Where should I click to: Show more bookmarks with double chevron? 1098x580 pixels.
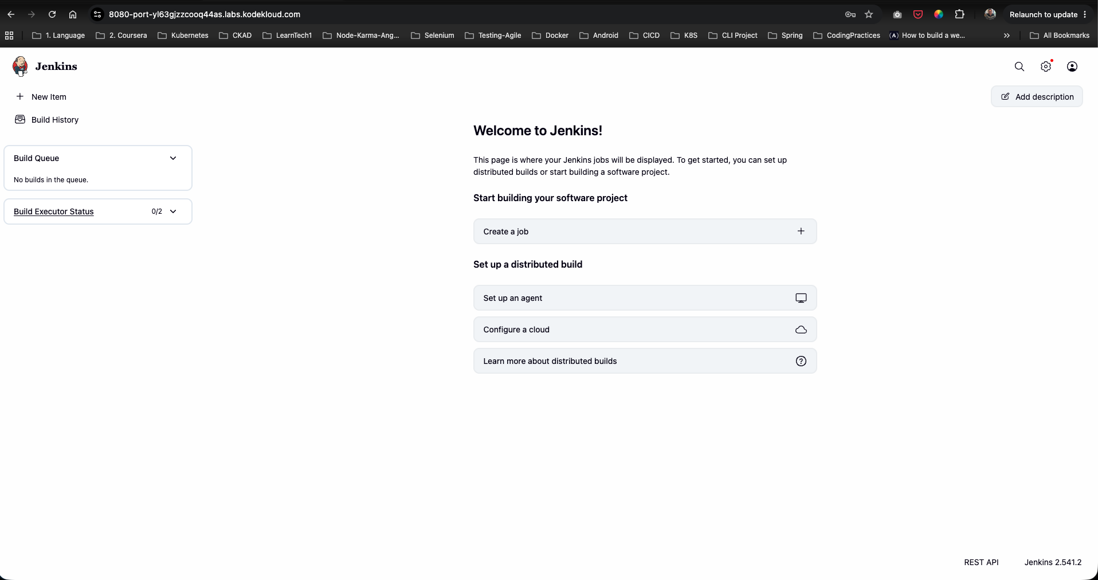tap(1007, 36)
